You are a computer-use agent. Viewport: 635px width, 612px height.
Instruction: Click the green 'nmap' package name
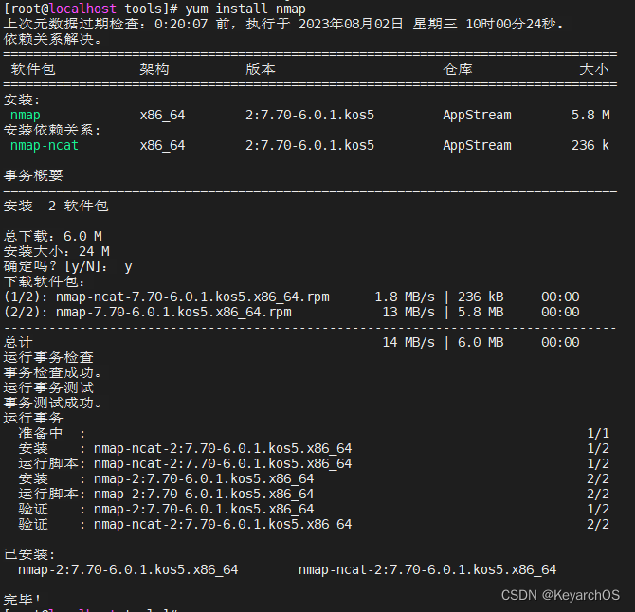pyautogui.click(x=25, y=115)
